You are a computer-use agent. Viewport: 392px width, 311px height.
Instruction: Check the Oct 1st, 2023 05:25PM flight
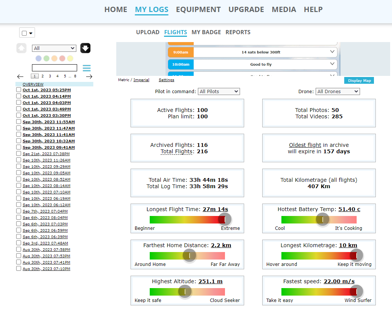coord(18,90)
